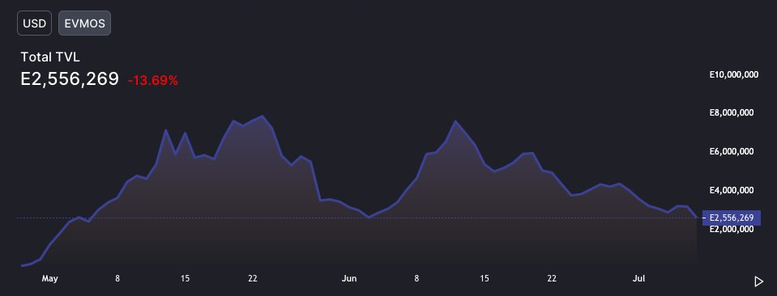Click the E6,000,000 axis label
Screen dimensions: 777x296
pyautogui.click(x=732, y=151)
